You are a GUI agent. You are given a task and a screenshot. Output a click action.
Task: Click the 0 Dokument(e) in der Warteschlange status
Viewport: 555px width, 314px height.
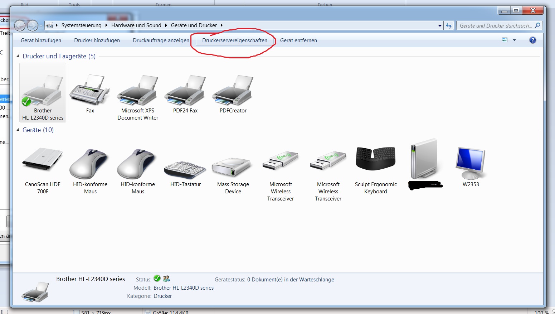click(291, 280)
